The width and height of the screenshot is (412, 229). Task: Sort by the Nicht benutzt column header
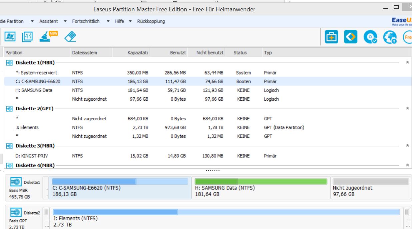(x=206, y=52)
